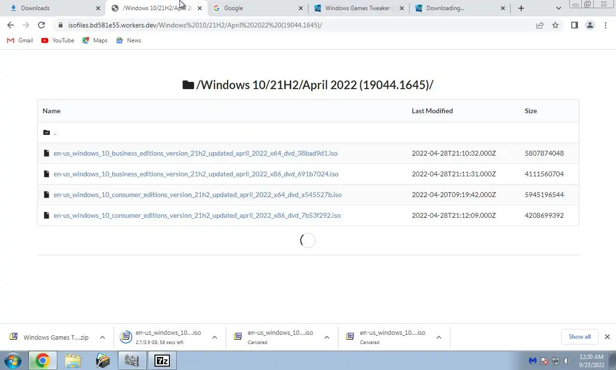Switch to the Windows Games Tweaker tab
Image resolution: width=616 pixels, height=370 pixels.
tap(359, 8)
